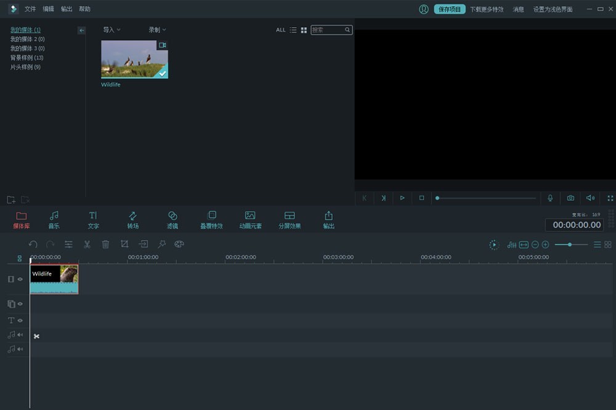Take a snapshot with the camera icon
This screenshot has height=410, width=616.
click(x=570, y=198)
